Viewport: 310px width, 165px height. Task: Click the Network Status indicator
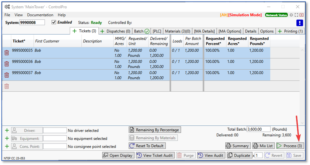[x=276, y=15]
